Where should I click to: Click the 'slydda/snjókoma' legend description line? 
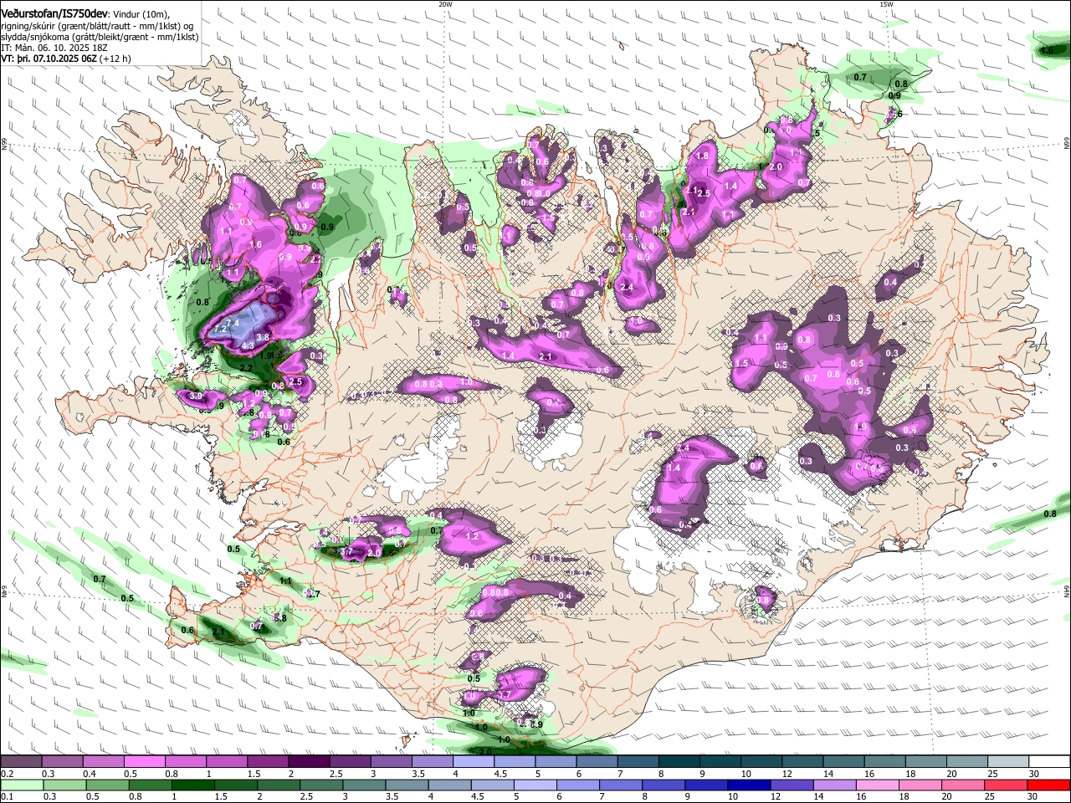coord(100,38)
